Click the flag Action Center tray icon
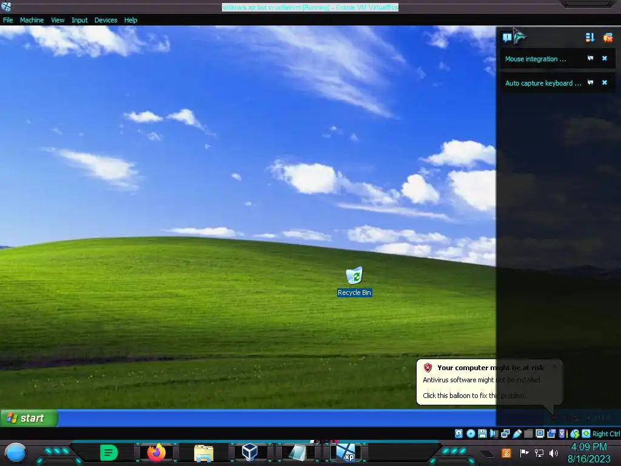This screenshot has height=466, width=621. 524,453
